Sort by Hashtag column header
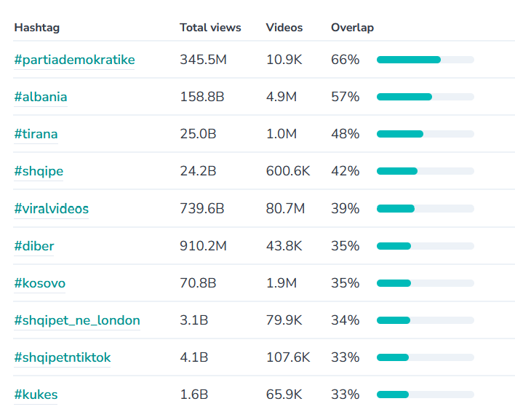 36,28
